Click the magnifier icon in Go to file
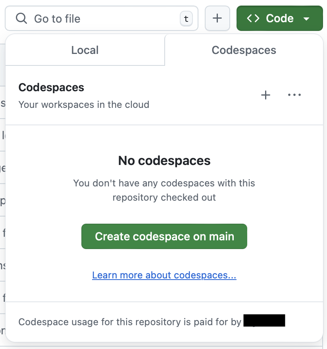This screenshot has width=327, height=349. click(21, 18)
